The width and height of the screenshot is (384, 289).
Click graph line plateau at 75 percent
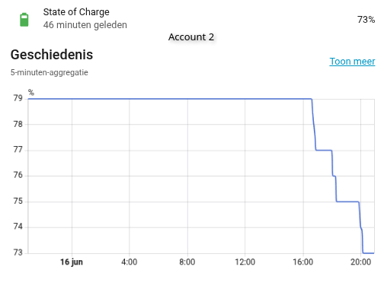tap(347, 202)
